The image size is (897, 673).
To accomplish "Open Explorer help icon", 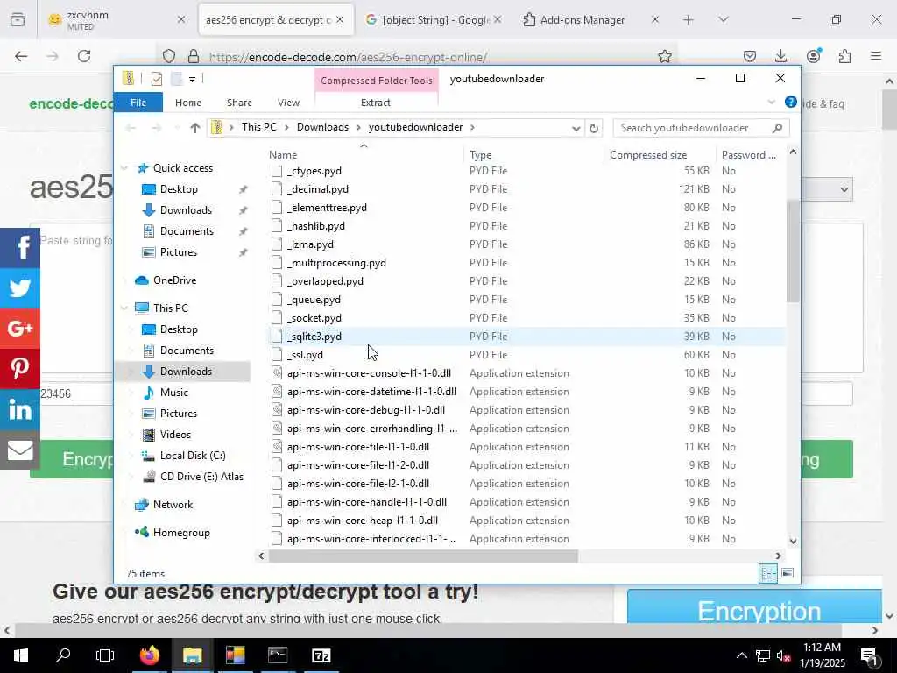I will pyautogui.click(x=791, y=102).
